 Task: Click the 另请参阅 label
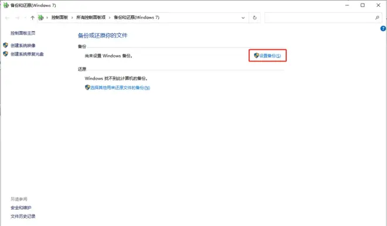19,199
